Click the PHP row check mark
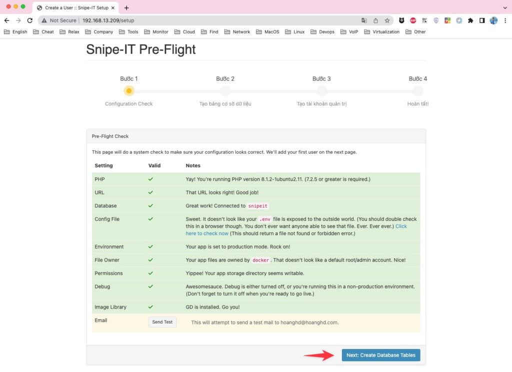Viewport: 512px width, 372px height. tap(150, 179)
